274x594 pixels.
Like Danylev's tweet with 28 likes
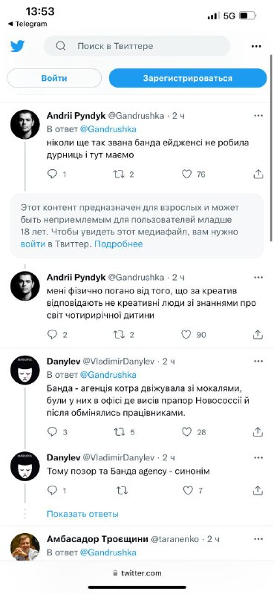[x=186, y=431]
